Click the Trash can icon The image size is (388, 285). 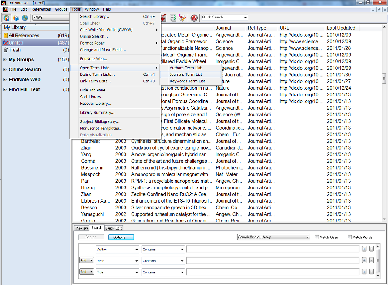5,50
